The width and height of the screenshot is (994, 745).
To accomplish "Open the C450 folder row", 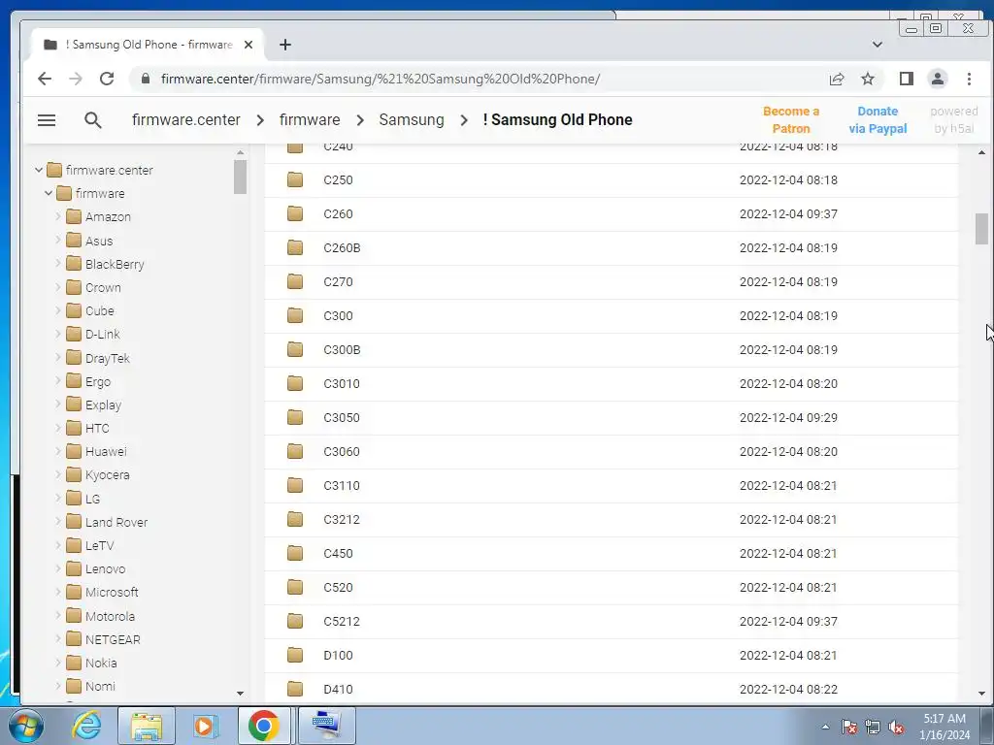I will tap(612, 553).
